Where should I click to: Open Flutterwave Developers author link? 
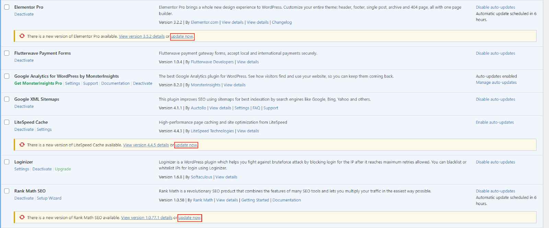(212, 62)
